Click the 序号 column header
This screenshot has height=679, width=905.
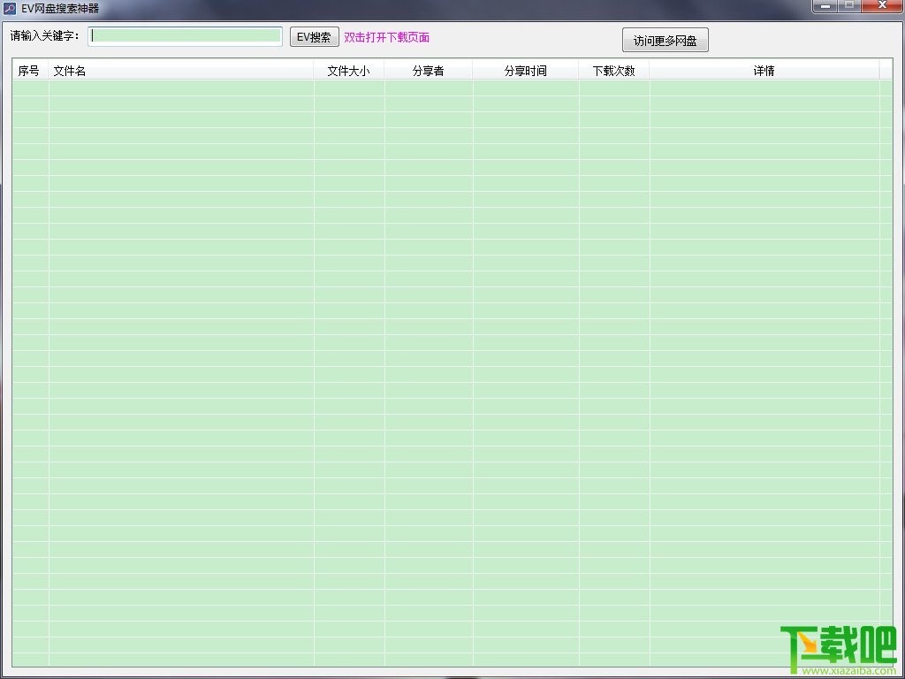point(28,70)
